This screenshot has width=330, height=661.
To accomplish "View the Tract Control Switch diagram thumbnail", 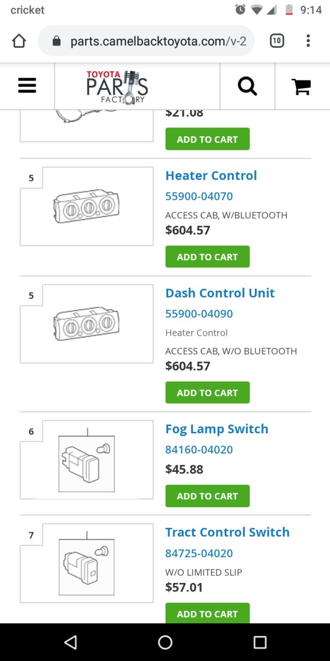I will click(87, 563).
